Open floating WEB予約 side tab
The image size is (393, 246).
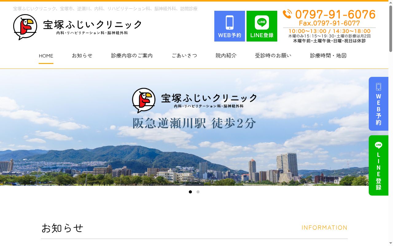(x=379, y=104)
